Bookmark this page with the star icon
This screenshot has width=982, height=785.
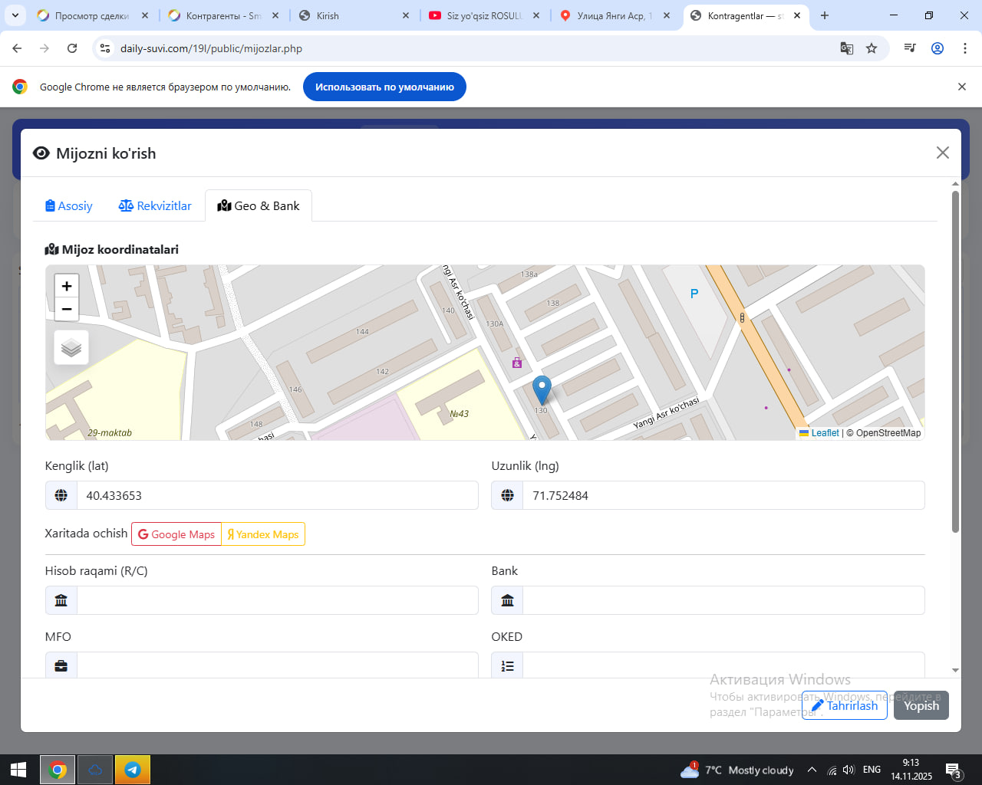click(872, 48)
